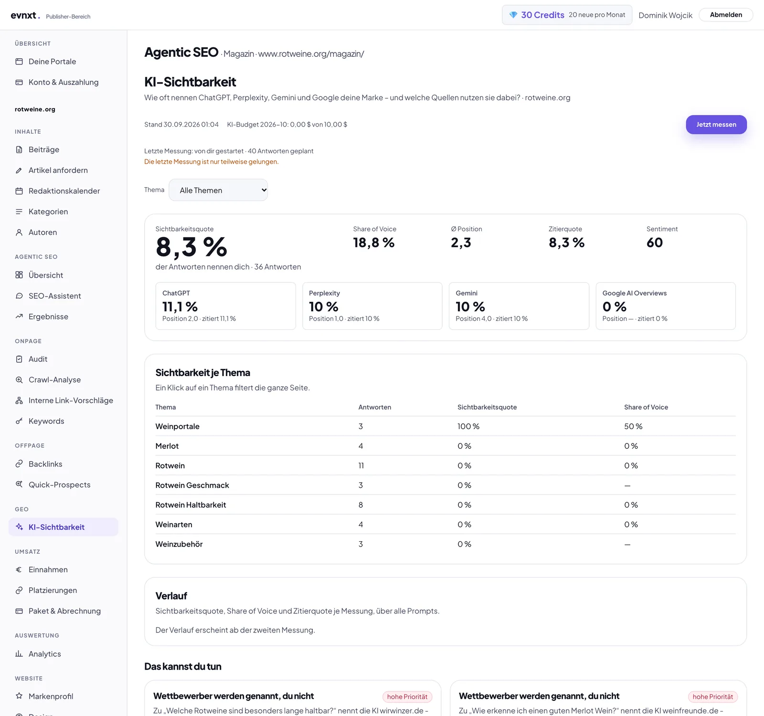
Task: Filter by the Weinarten topic
Action: click(445, 524)
